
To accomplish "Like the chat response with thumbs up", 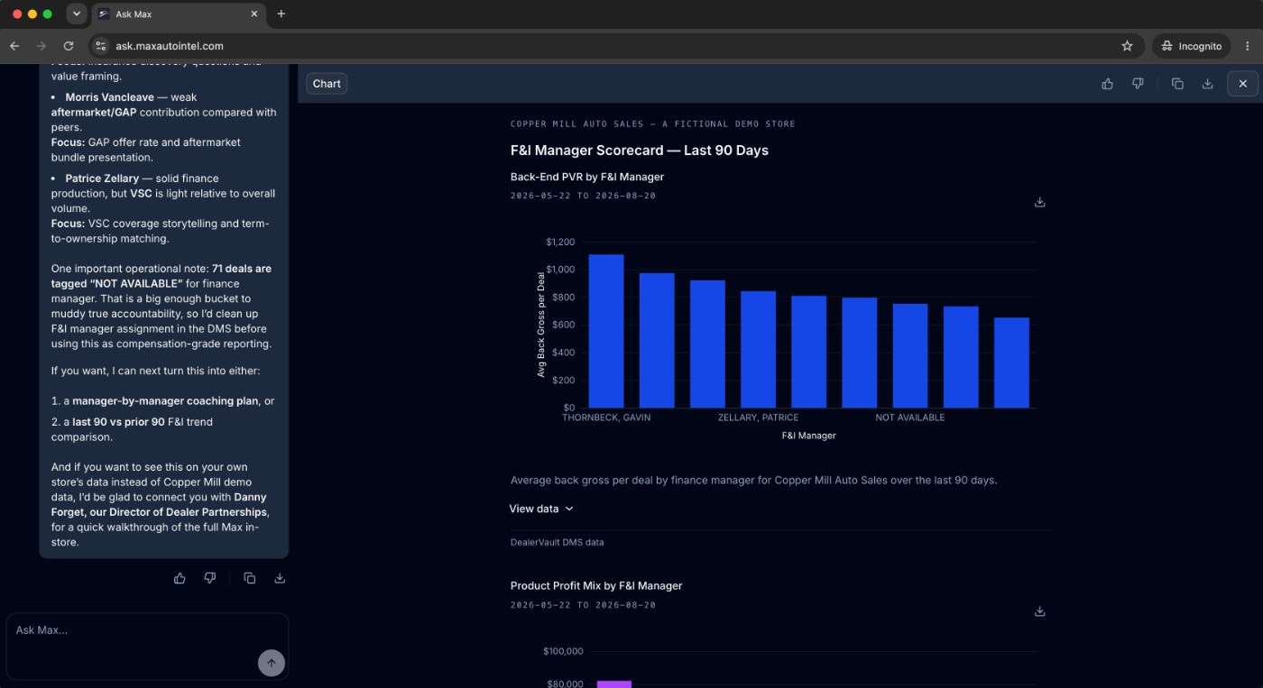I will pos(180,578).
